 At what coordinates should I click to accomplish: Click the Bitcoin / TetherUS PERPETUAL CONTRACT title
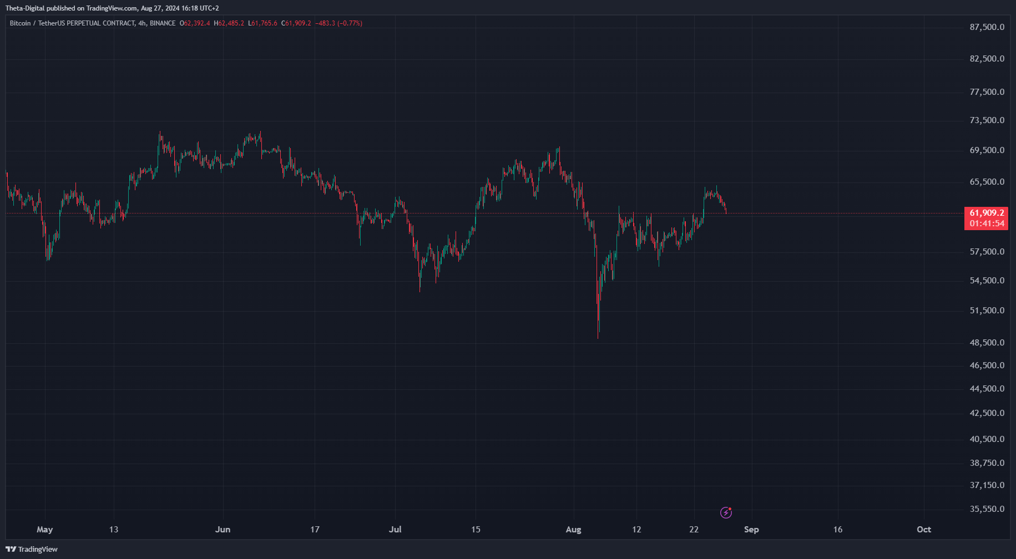(x=72, y=23)
